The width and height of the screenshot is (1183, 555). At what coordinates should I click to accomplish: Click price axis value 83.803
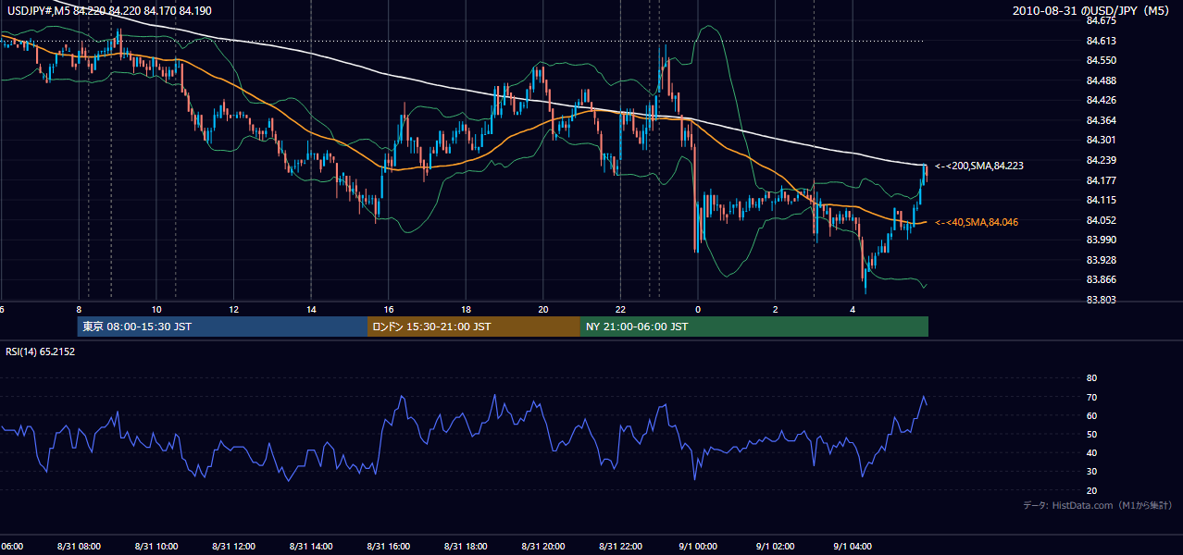(1102, 300)
